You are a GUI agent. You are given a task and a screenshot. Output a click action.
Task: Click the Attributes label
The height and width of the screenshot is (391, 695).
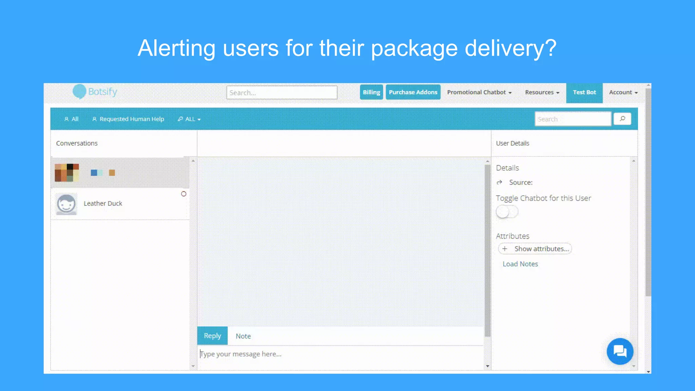[512, 236]
